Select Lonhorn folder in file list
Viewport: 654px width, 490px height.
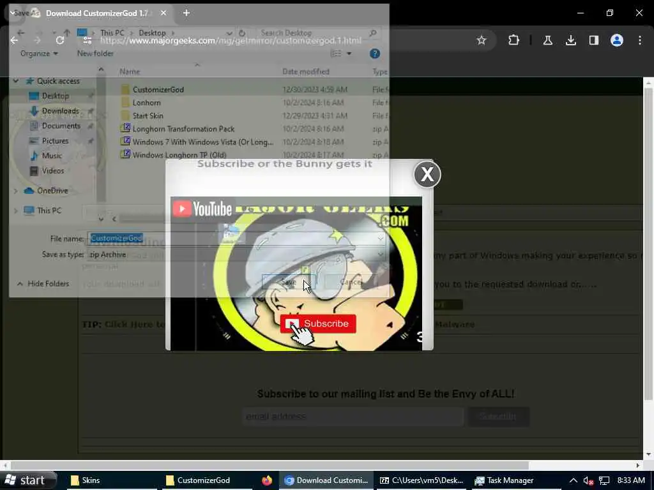[146, 103]
